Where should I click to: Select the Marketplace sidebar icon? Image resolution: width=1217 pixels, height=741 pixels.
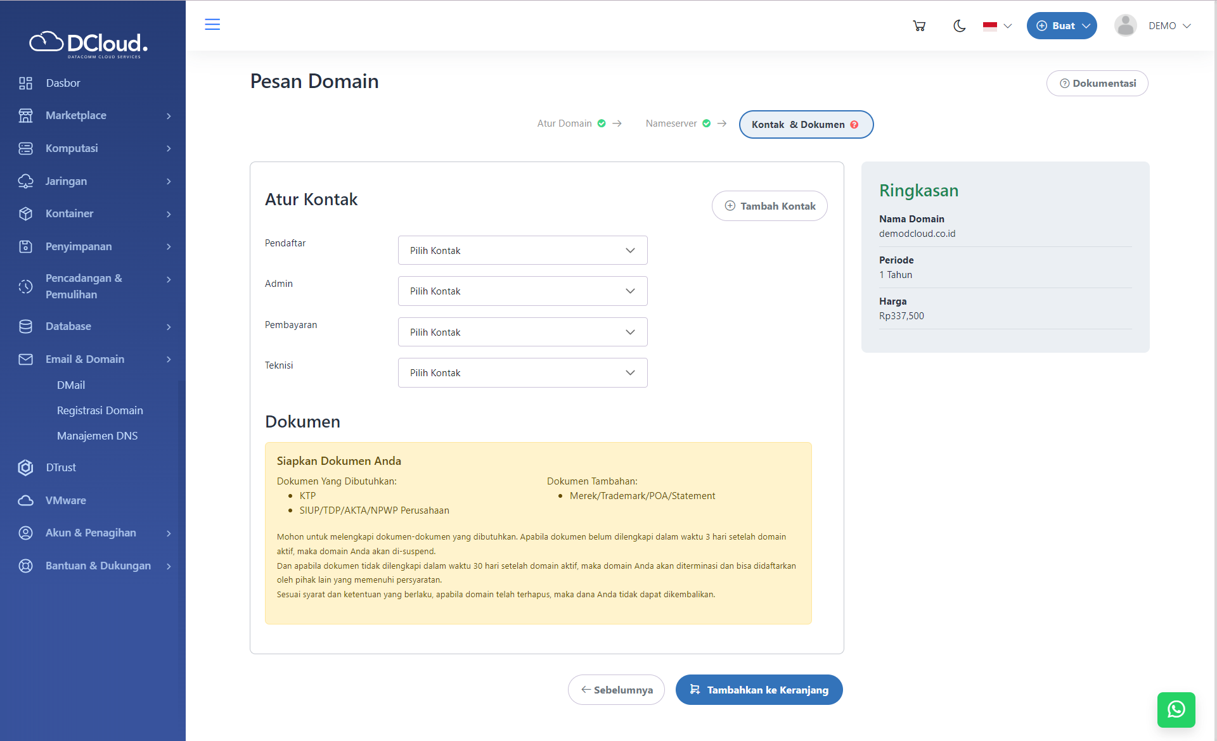pos(25,115)
